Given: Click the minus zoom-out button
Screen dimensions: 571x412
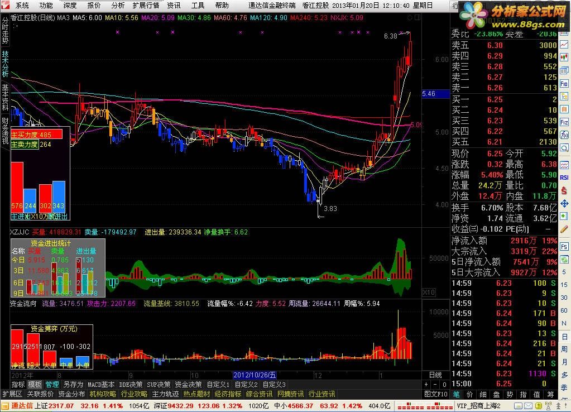Looking at the screenshot, I should coord(435,384).
